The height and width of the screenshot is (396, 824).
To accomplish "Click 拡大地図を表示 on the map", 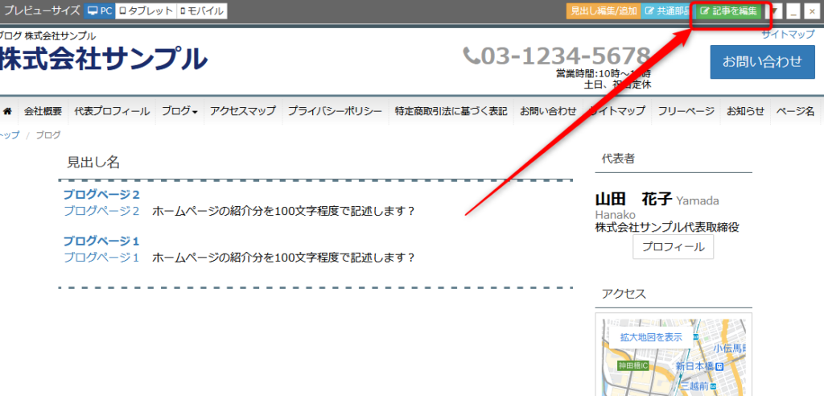I will [650, 337].
